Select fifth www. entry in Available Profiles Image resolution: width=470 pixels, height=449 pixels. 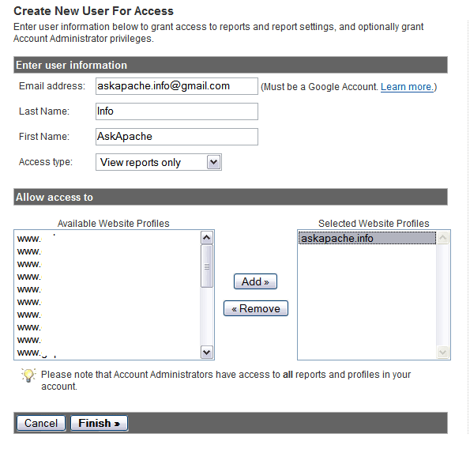pyautogui.click(x=107, y=289)
